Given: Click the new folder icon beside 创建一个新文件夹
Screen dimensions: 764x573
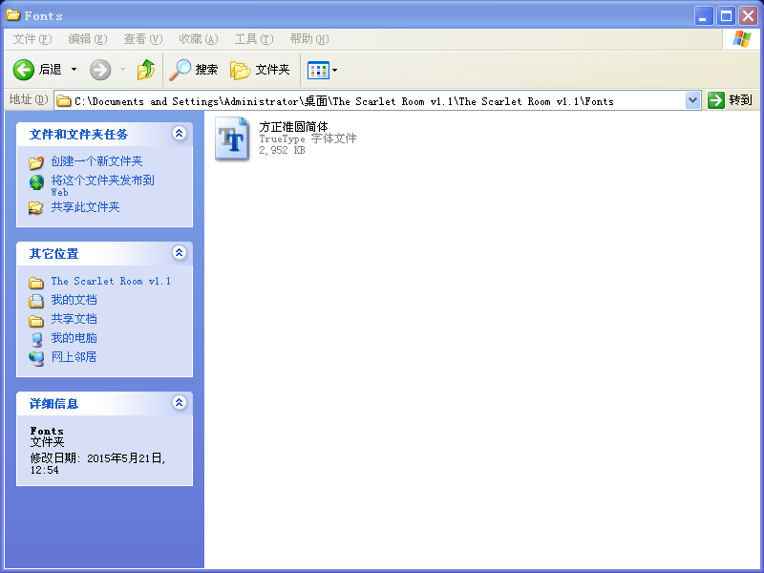Looking at the screenshot, I should (36, 162).
